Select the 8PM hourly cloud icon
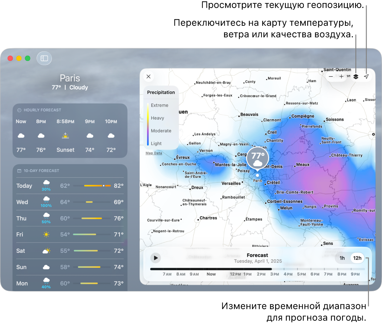 click(41, 136)
